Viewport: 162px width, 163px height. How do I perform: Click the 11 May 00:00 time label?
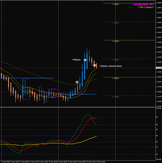point(5,162)
